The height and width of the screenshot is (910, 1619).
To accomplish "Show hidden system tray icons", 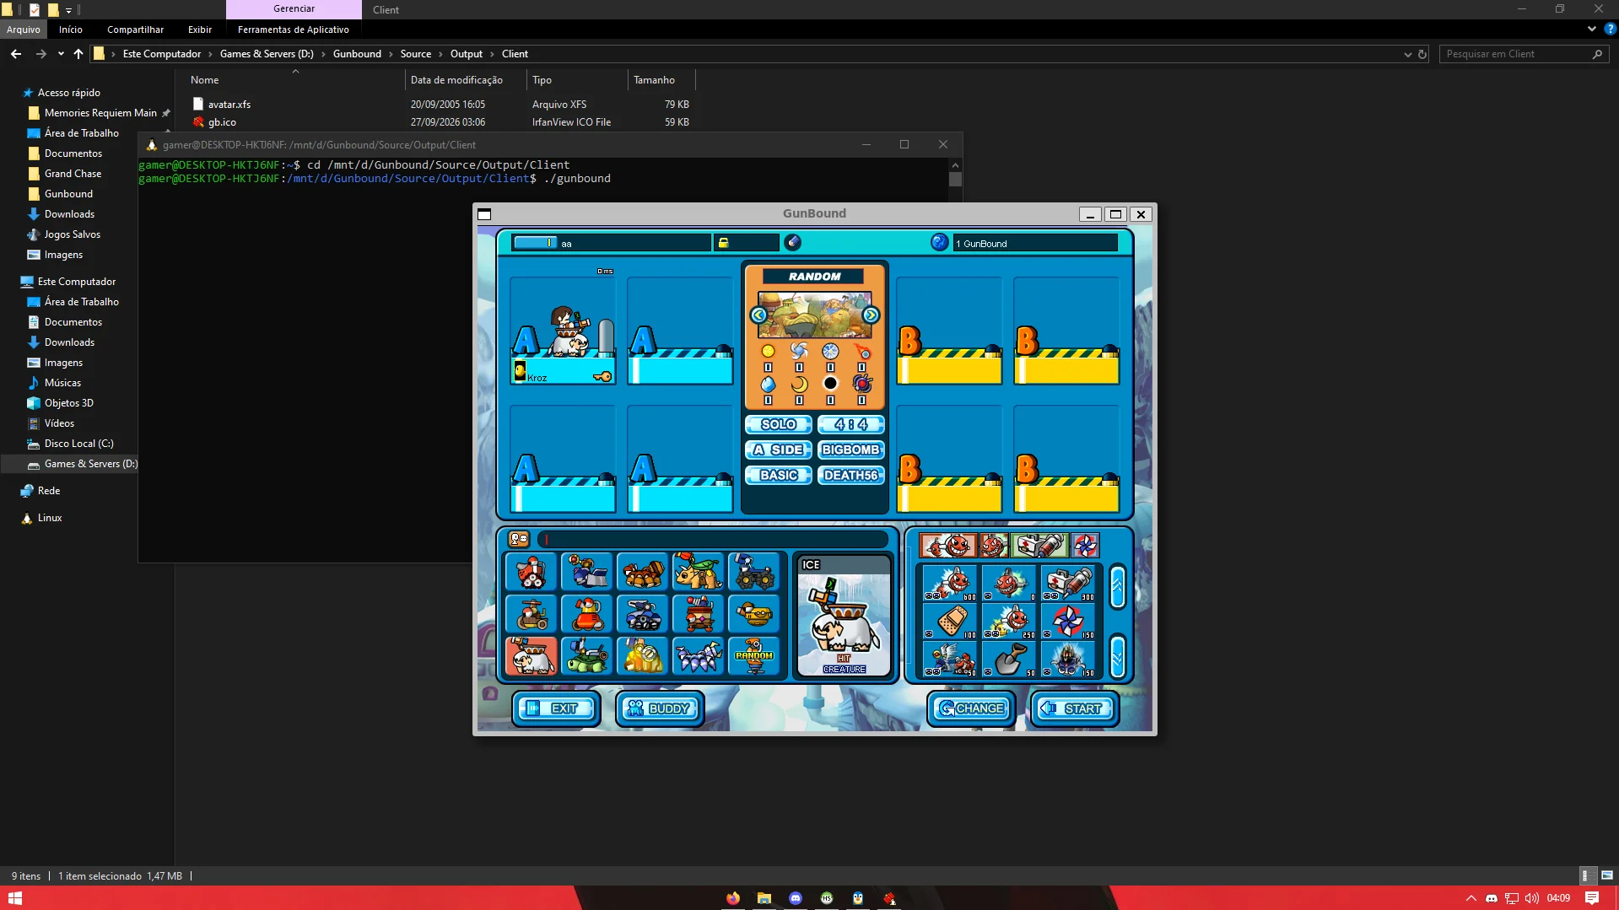I will click(1471, 898).
